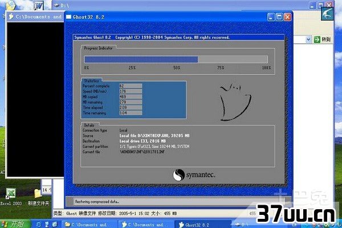This screenshot has height=228, width=342.
Task: Click the Time elapsed value field
Action: (x=131, y=107)
